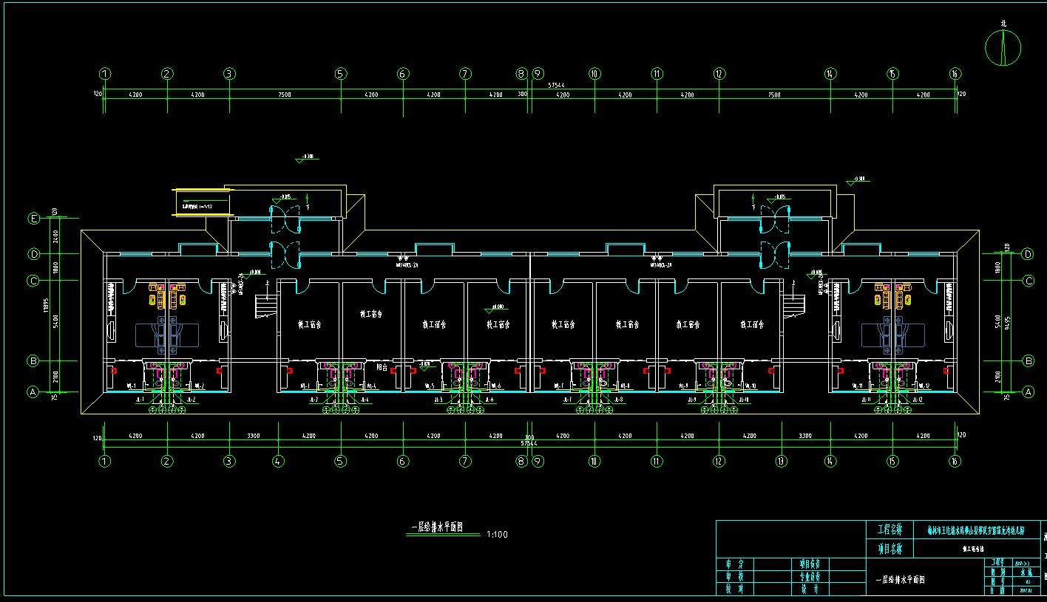
Task: Select grid bubble 4 in the bottom axis row
Action: click(x=278, y=462)
